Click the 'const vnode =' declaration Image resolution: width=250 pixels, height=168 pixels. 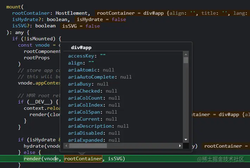pyautogui.click(x=37, y=45)
